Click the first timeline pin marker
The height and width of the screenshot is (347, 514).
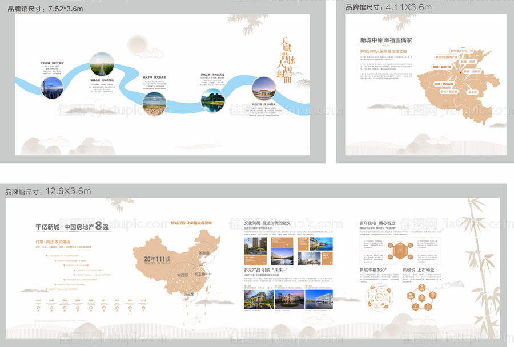(38, 308)
